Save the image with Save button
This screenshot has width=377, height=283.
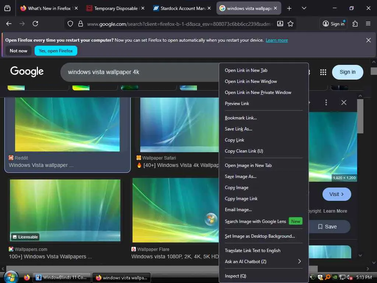[x=329, y=227]
